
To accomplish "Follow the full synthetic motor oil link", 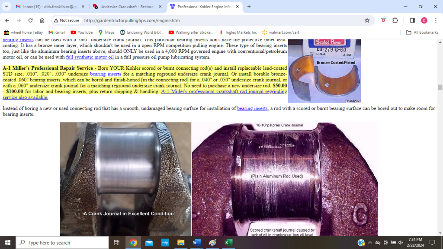I will coord(90,57).
